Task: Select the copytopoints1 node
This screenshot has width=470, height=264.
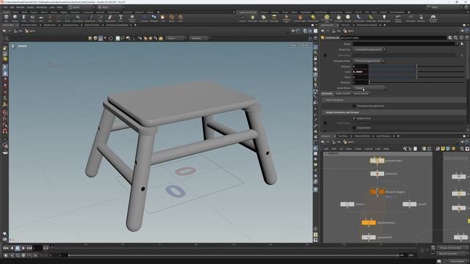Action: coord(369,223)
